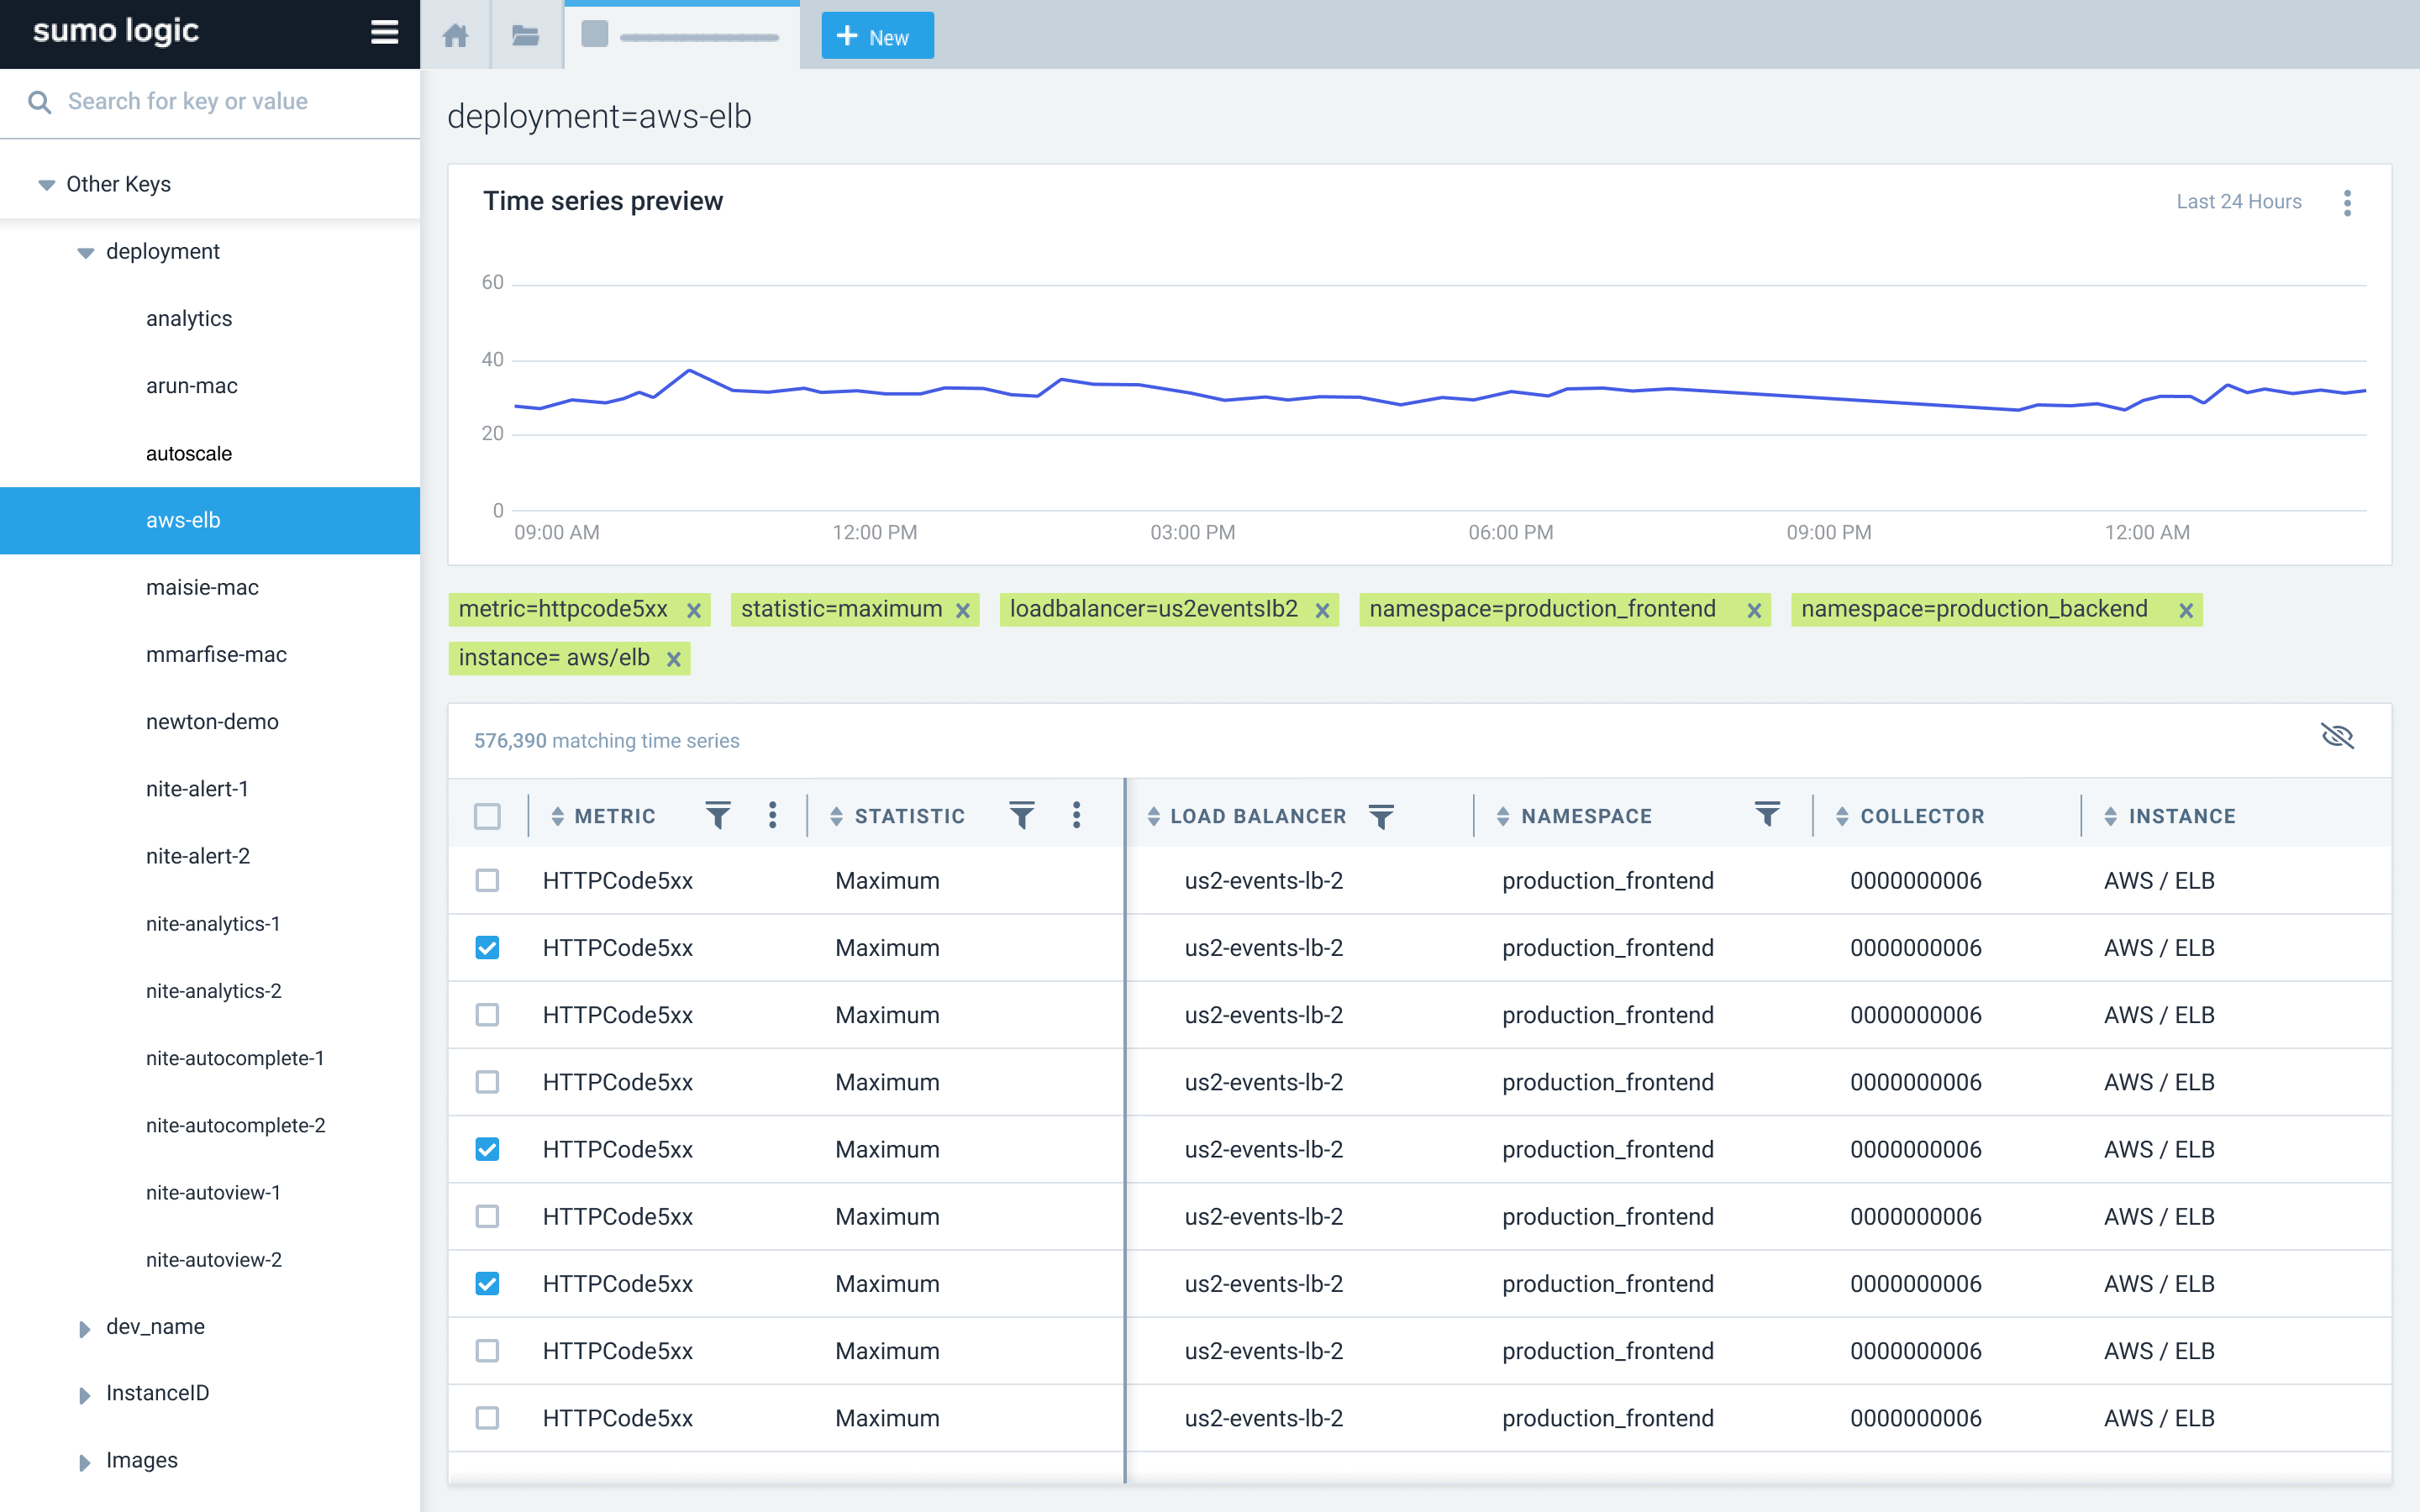2420x1512 pixels.
Task: Click 576,390 matching time series link
Action: 606,741
